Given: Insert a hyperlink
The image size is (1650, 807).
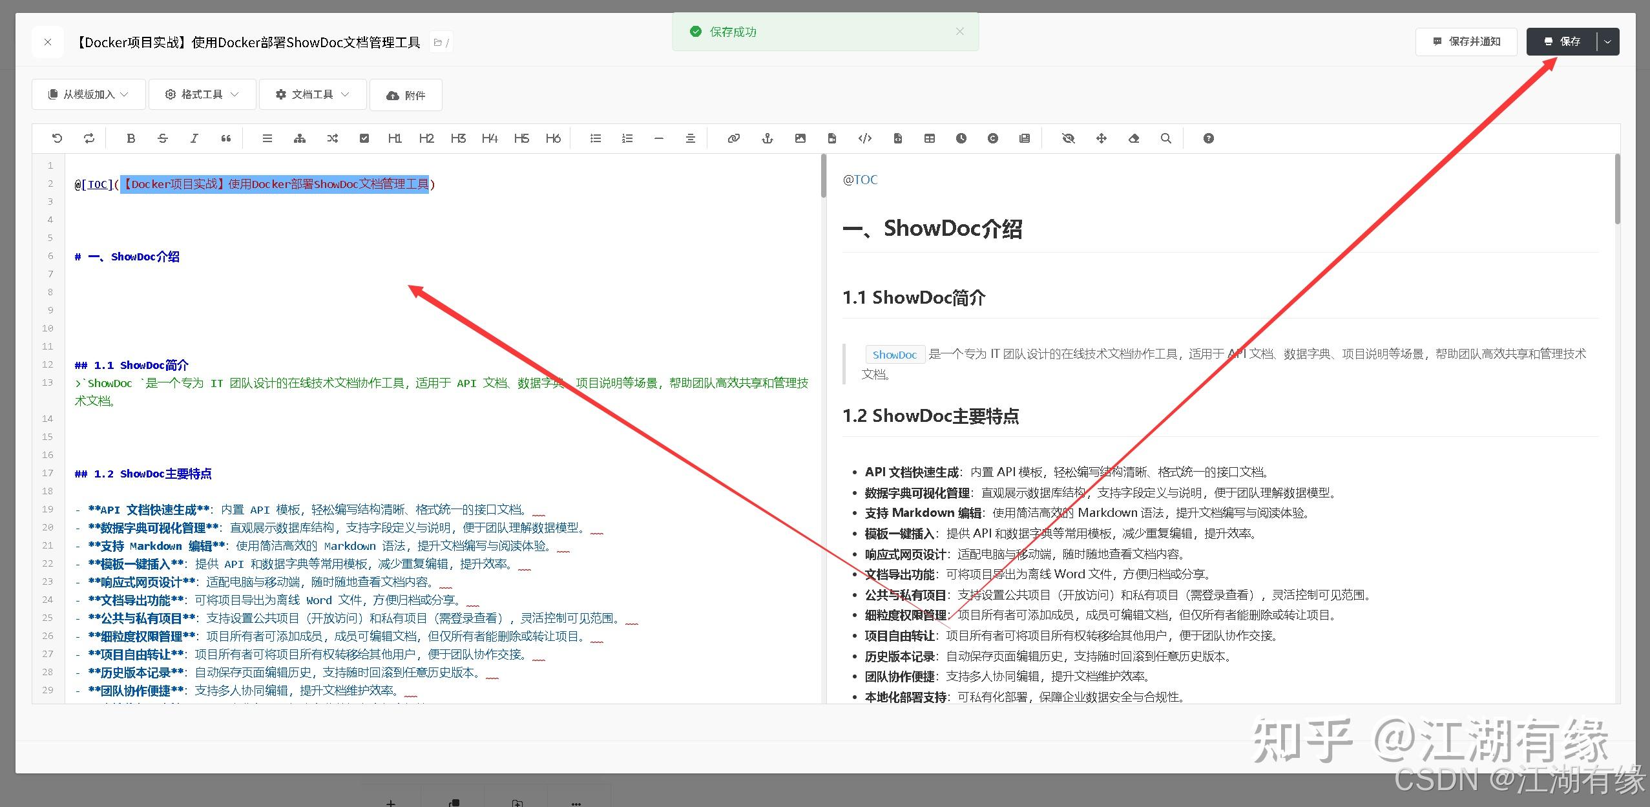Looking at the screenshot, I should pos(733,138).
